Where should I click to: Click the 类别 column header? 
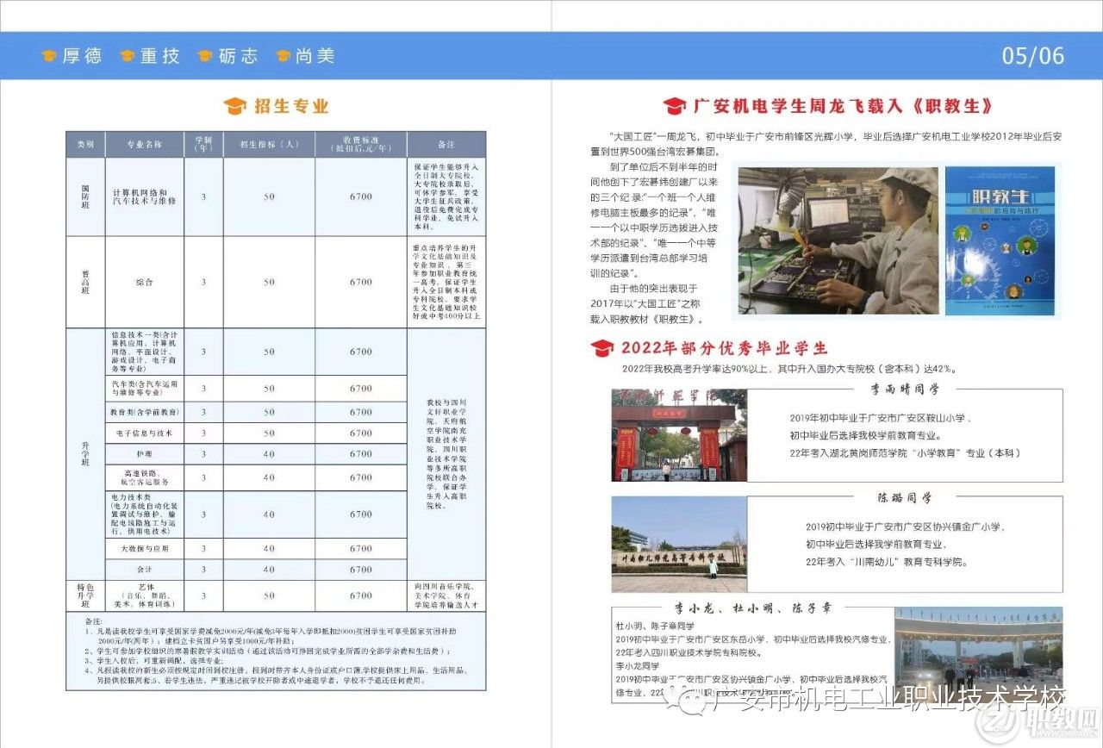tap(85, 144)
